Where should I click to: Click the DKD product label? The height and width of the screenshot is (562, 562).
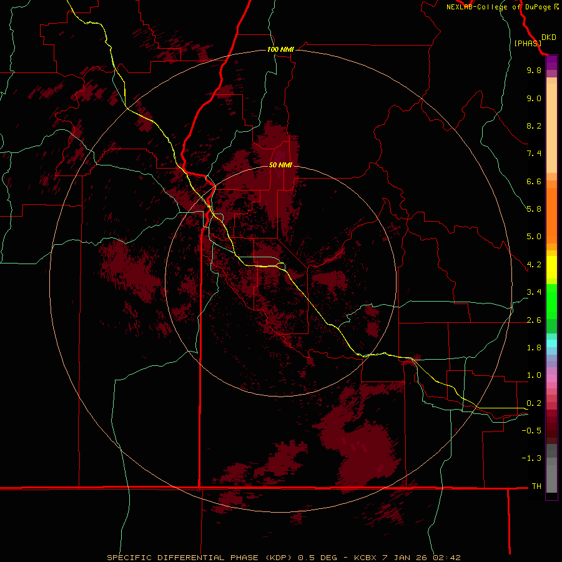coord(548,37)
